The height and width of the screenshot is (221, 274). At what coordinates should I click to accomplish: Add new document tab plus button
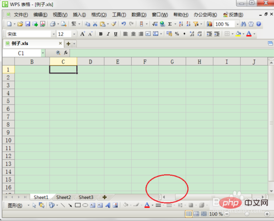pyautogui.click(x=68, y=44)
